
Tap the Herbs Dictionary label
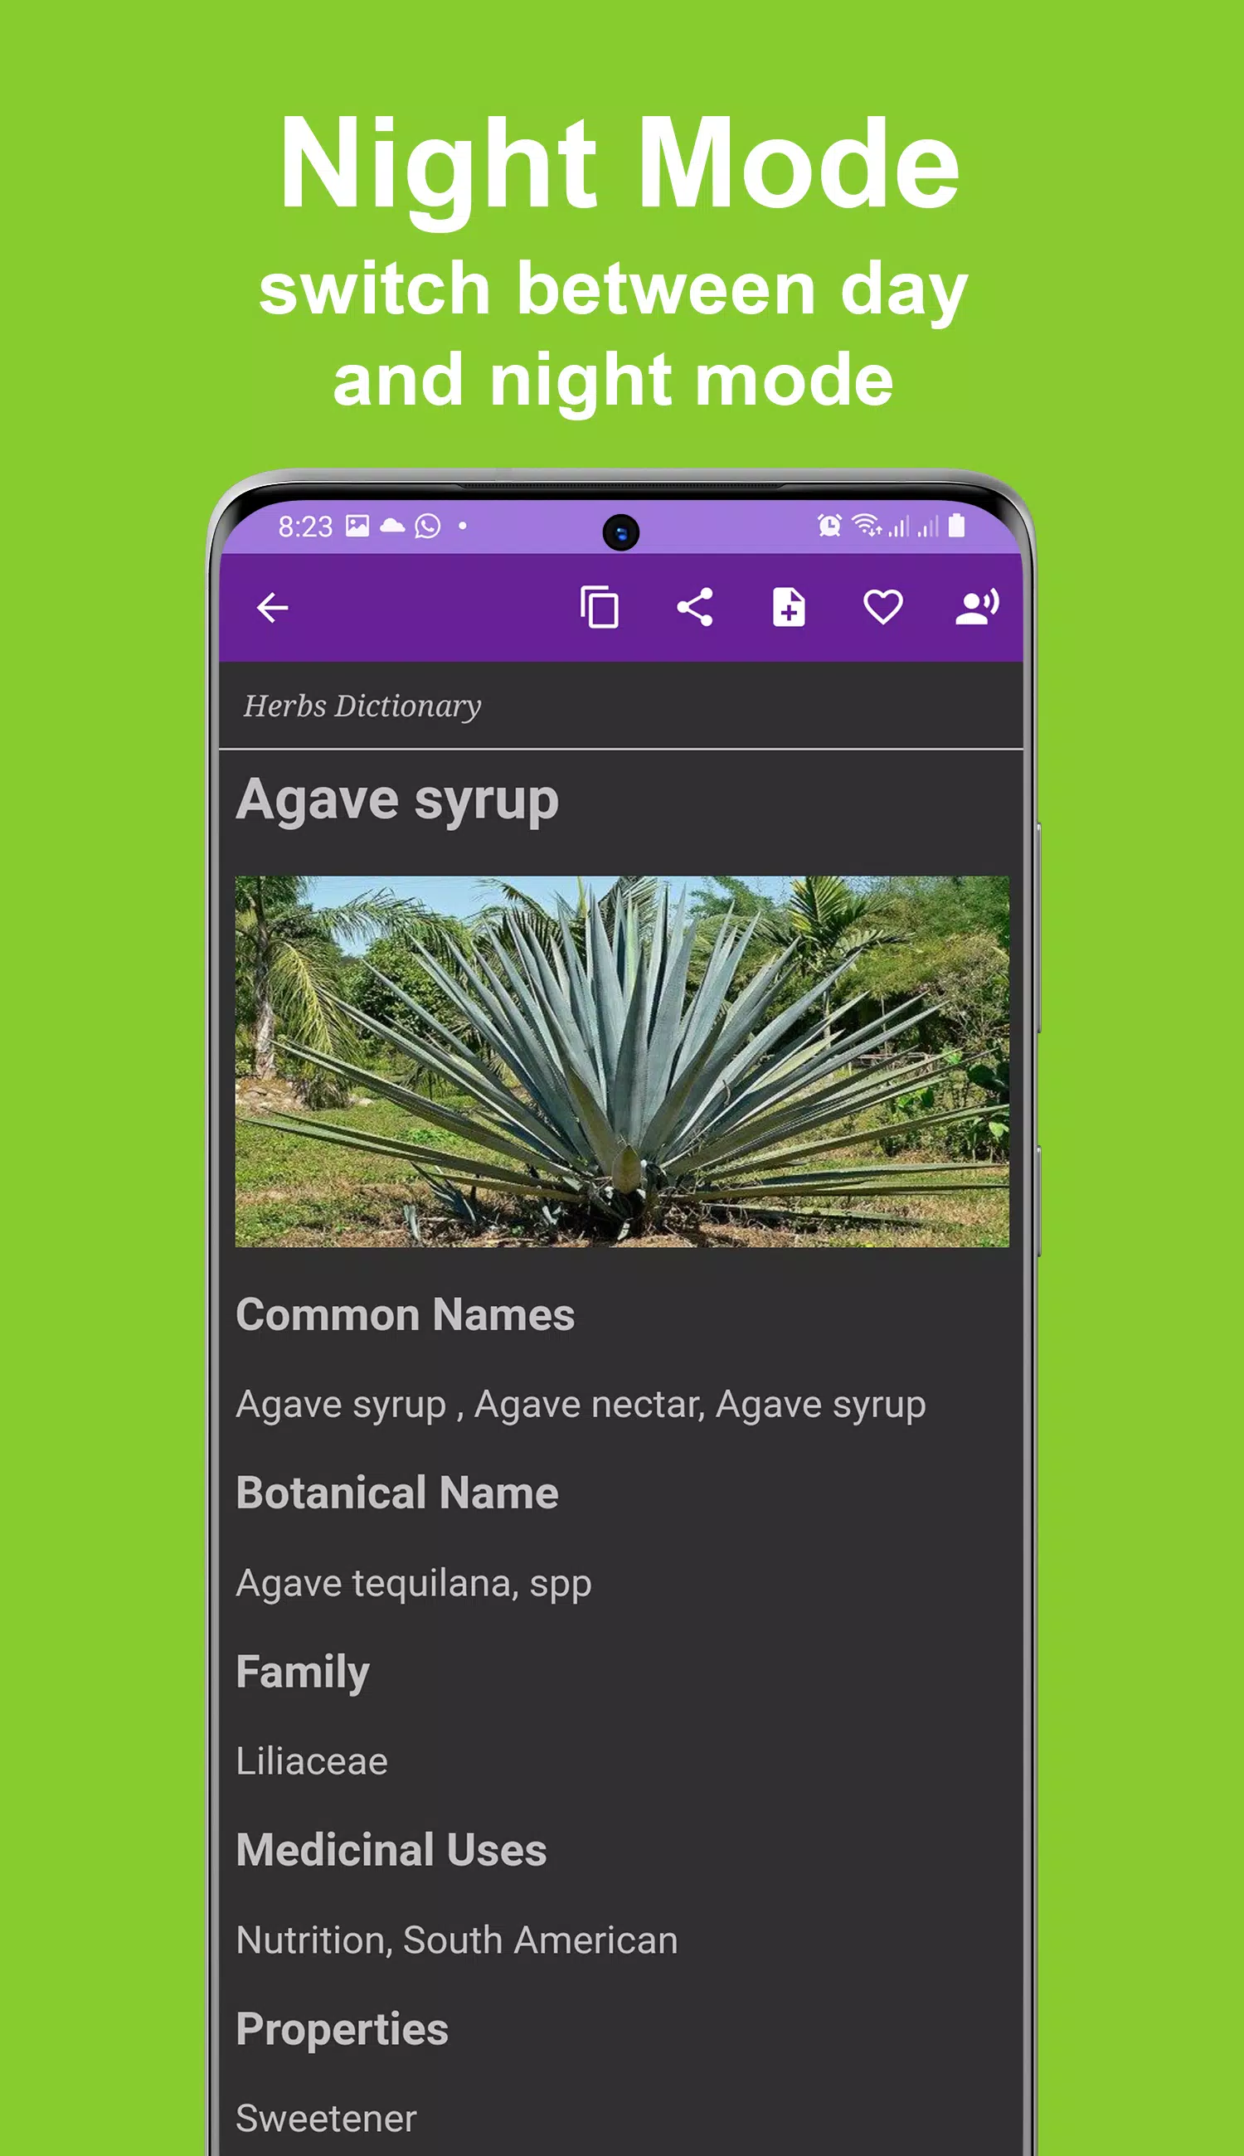(362, 707)
